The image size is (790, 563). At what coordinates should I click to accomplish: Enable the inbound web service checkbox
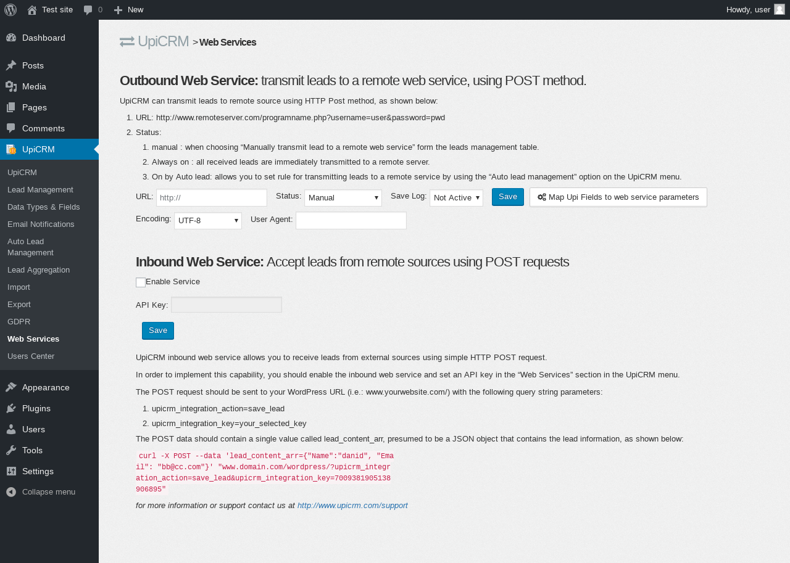(141, 282)
